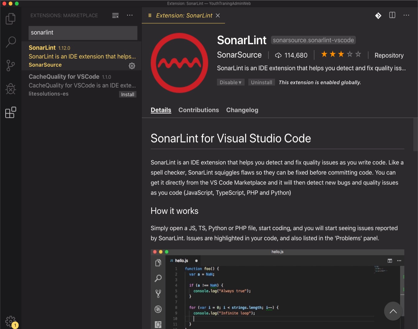Click the open repository icon in the editor title bar
This screenshot has height=329, width=418.
[378, 15]
